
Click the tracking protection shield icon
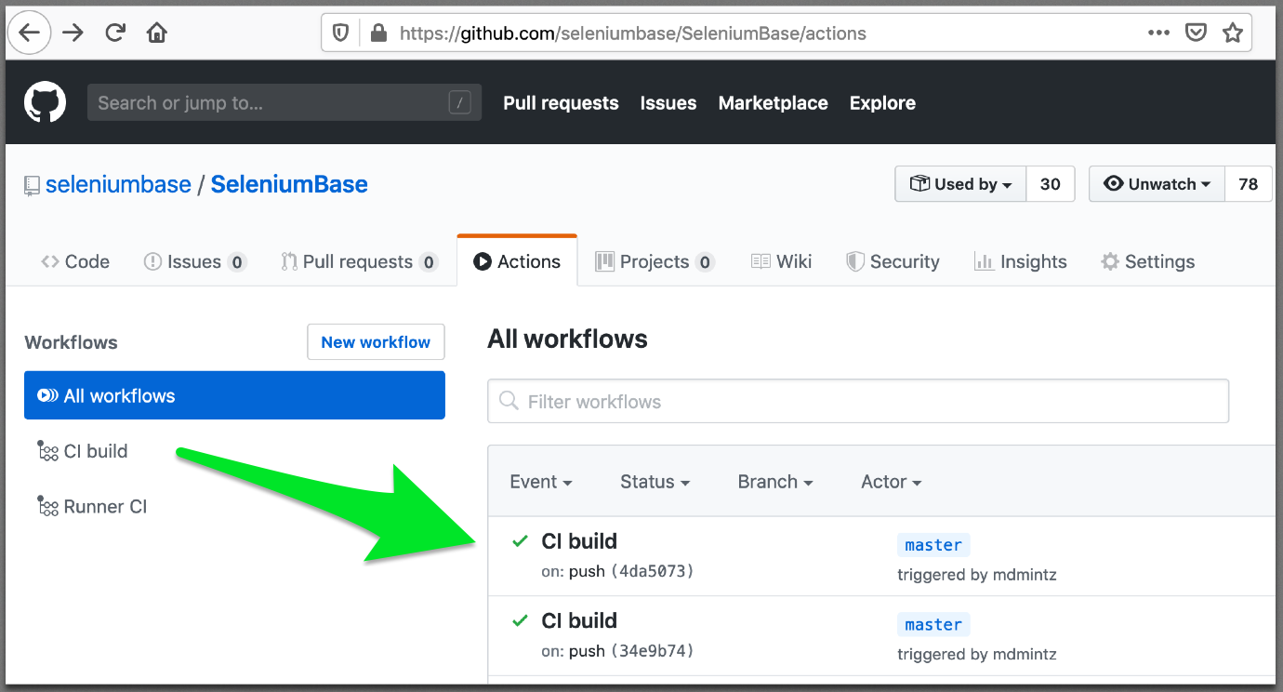pos(341,33)
